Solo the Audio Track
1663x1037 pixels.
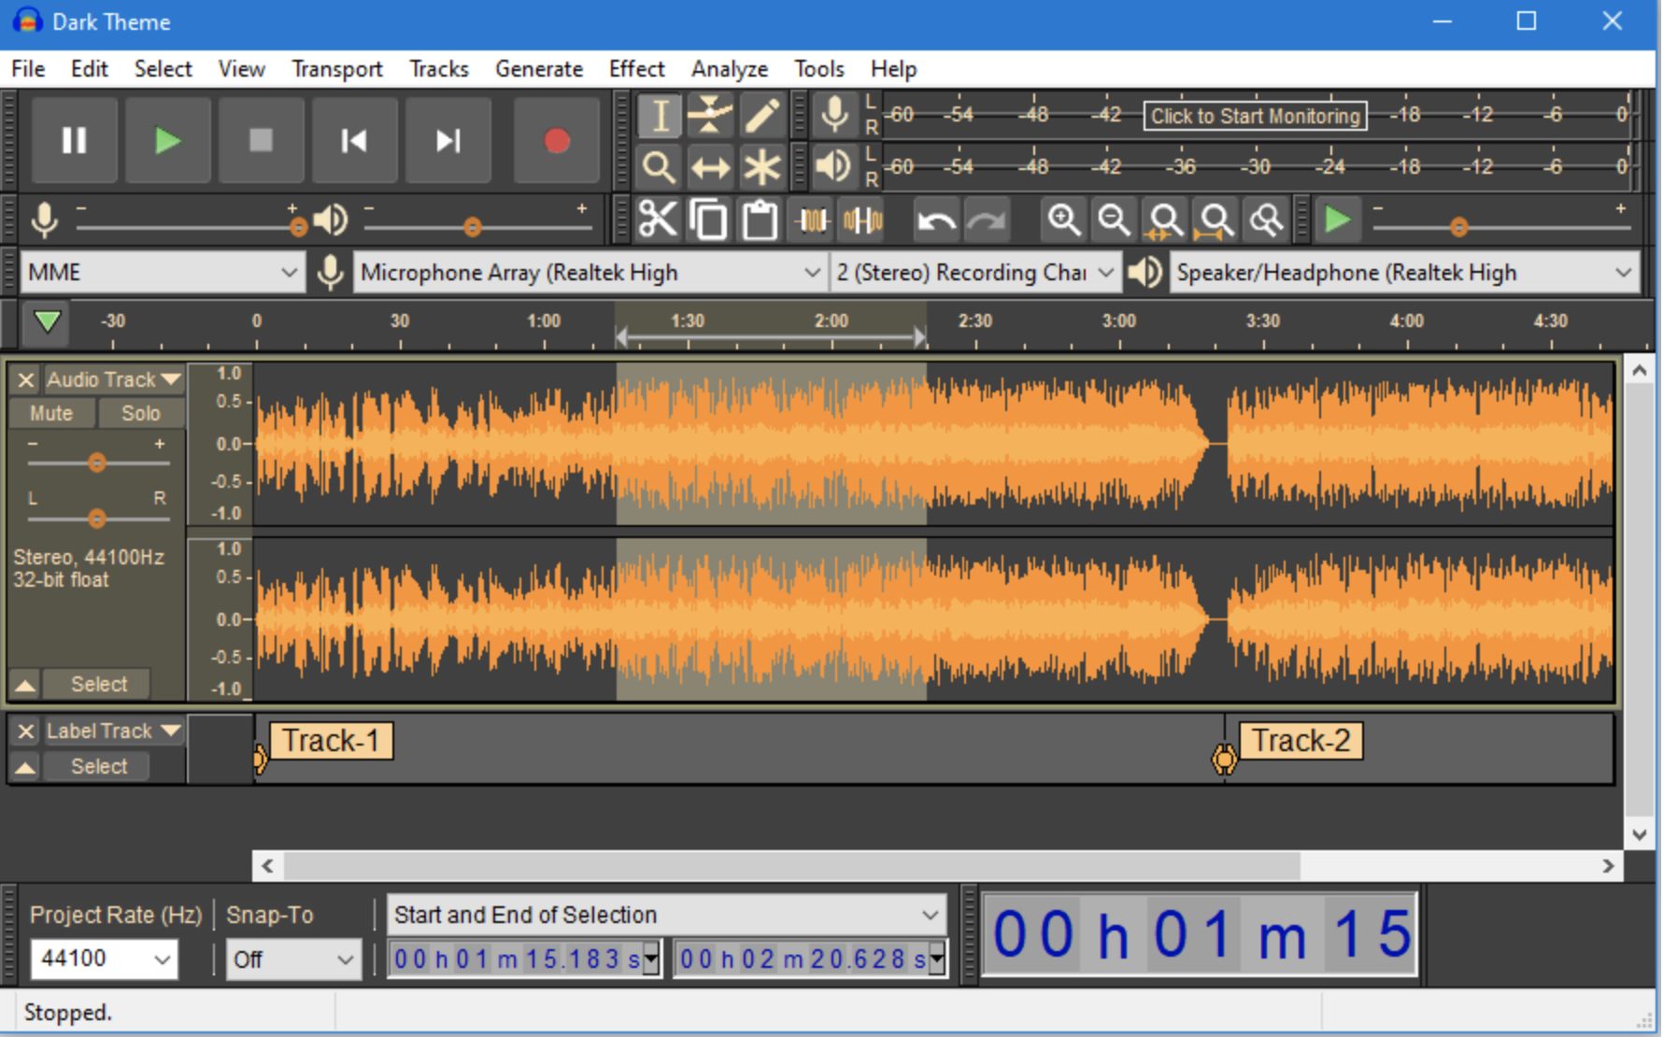coord(141,413)
